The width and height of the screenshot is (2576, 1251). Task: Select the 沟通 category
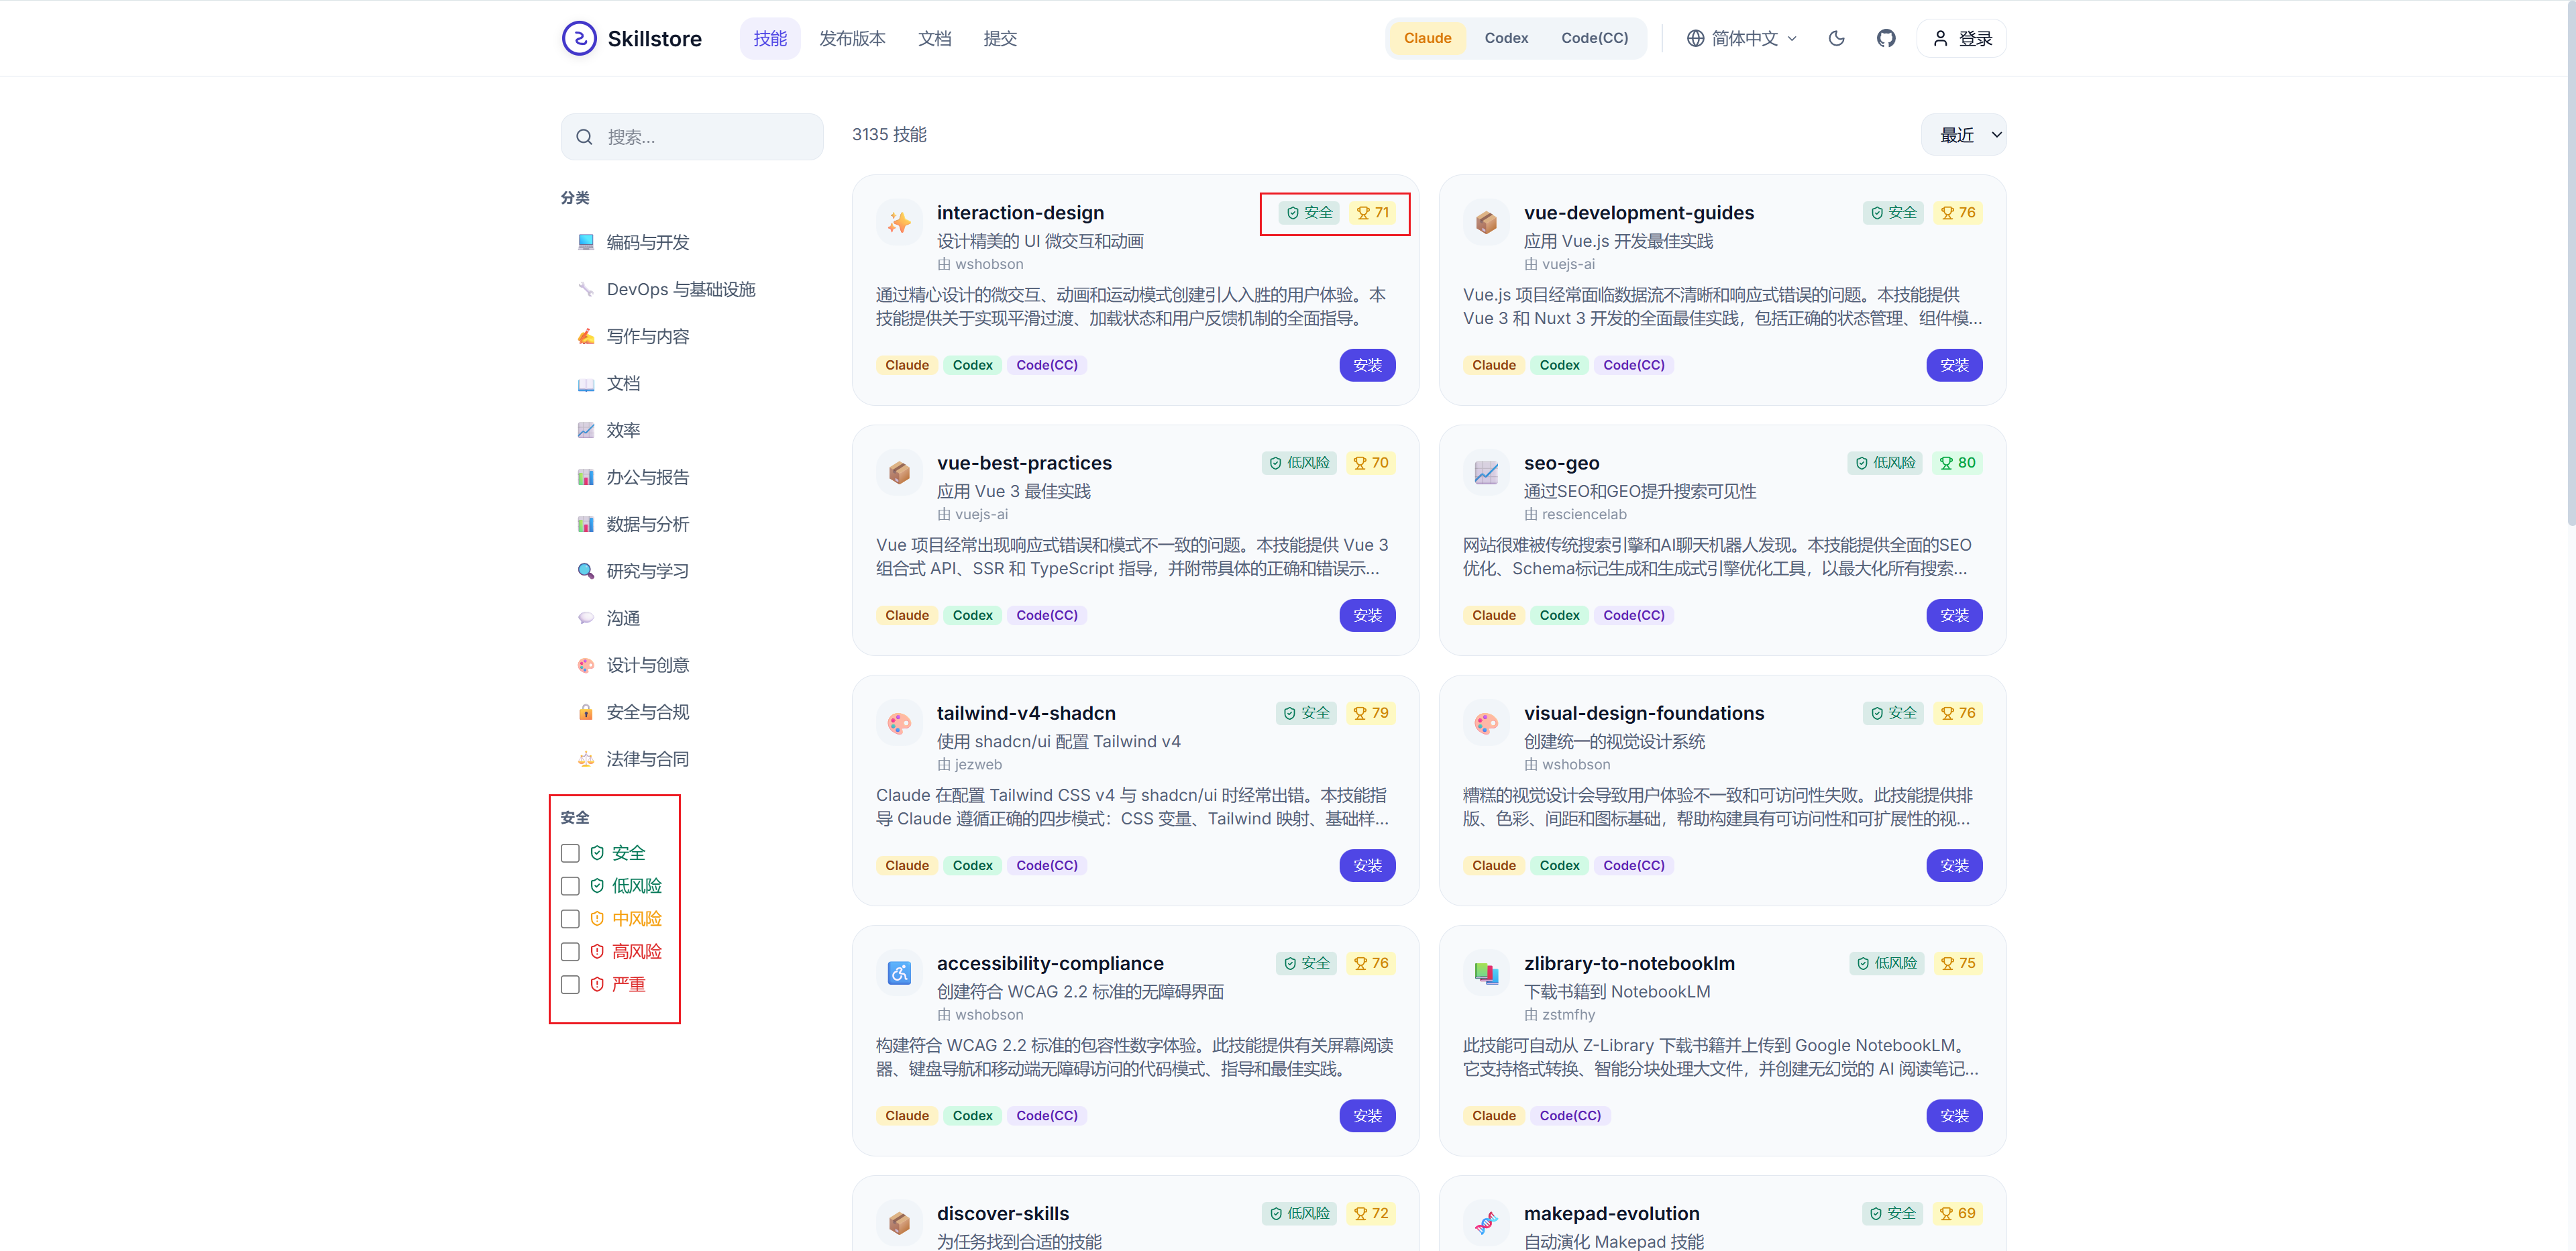[692, 619]
